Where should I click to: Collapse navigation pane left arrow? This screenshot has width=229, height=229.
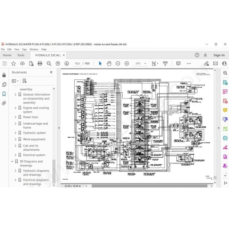59,128
